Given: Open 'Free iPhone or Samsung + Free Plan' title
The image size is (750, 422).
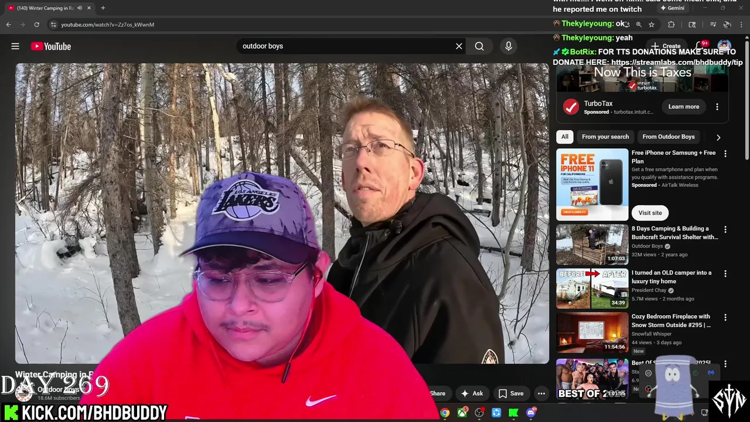Looking at the screenshot, I should 673,156.
